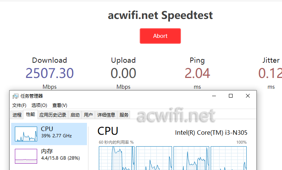Go to the 用户 tab
The width and height of the screenshot is (282, 170).
(88, 115)
